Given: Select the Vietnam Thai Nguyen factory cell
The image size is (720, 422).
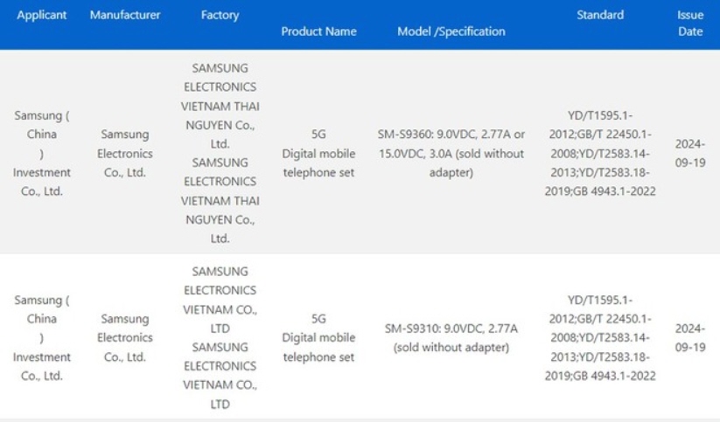Looking at the screenshot, I should [x=220, y=153].
